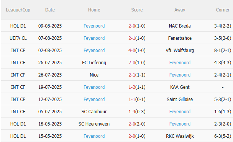Image resolution: width=233 pixels, height=142 pixels.
Task: Open away team Feyenoord against FC Liefering
Action: (180, 63)
